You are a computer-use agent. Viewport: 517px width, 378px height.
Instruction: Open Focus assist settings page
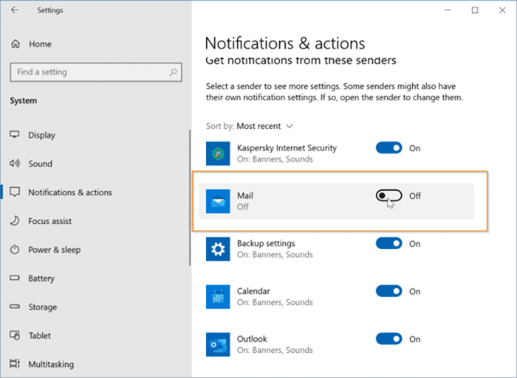tap(49, 221)
